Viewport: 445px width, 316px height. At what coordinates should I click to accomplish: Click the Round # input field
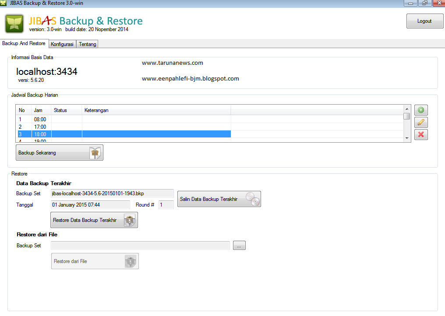coord(166,204)
